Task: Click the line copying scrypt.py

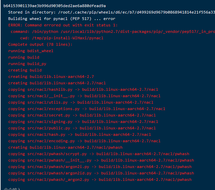Action: (98, 154)
